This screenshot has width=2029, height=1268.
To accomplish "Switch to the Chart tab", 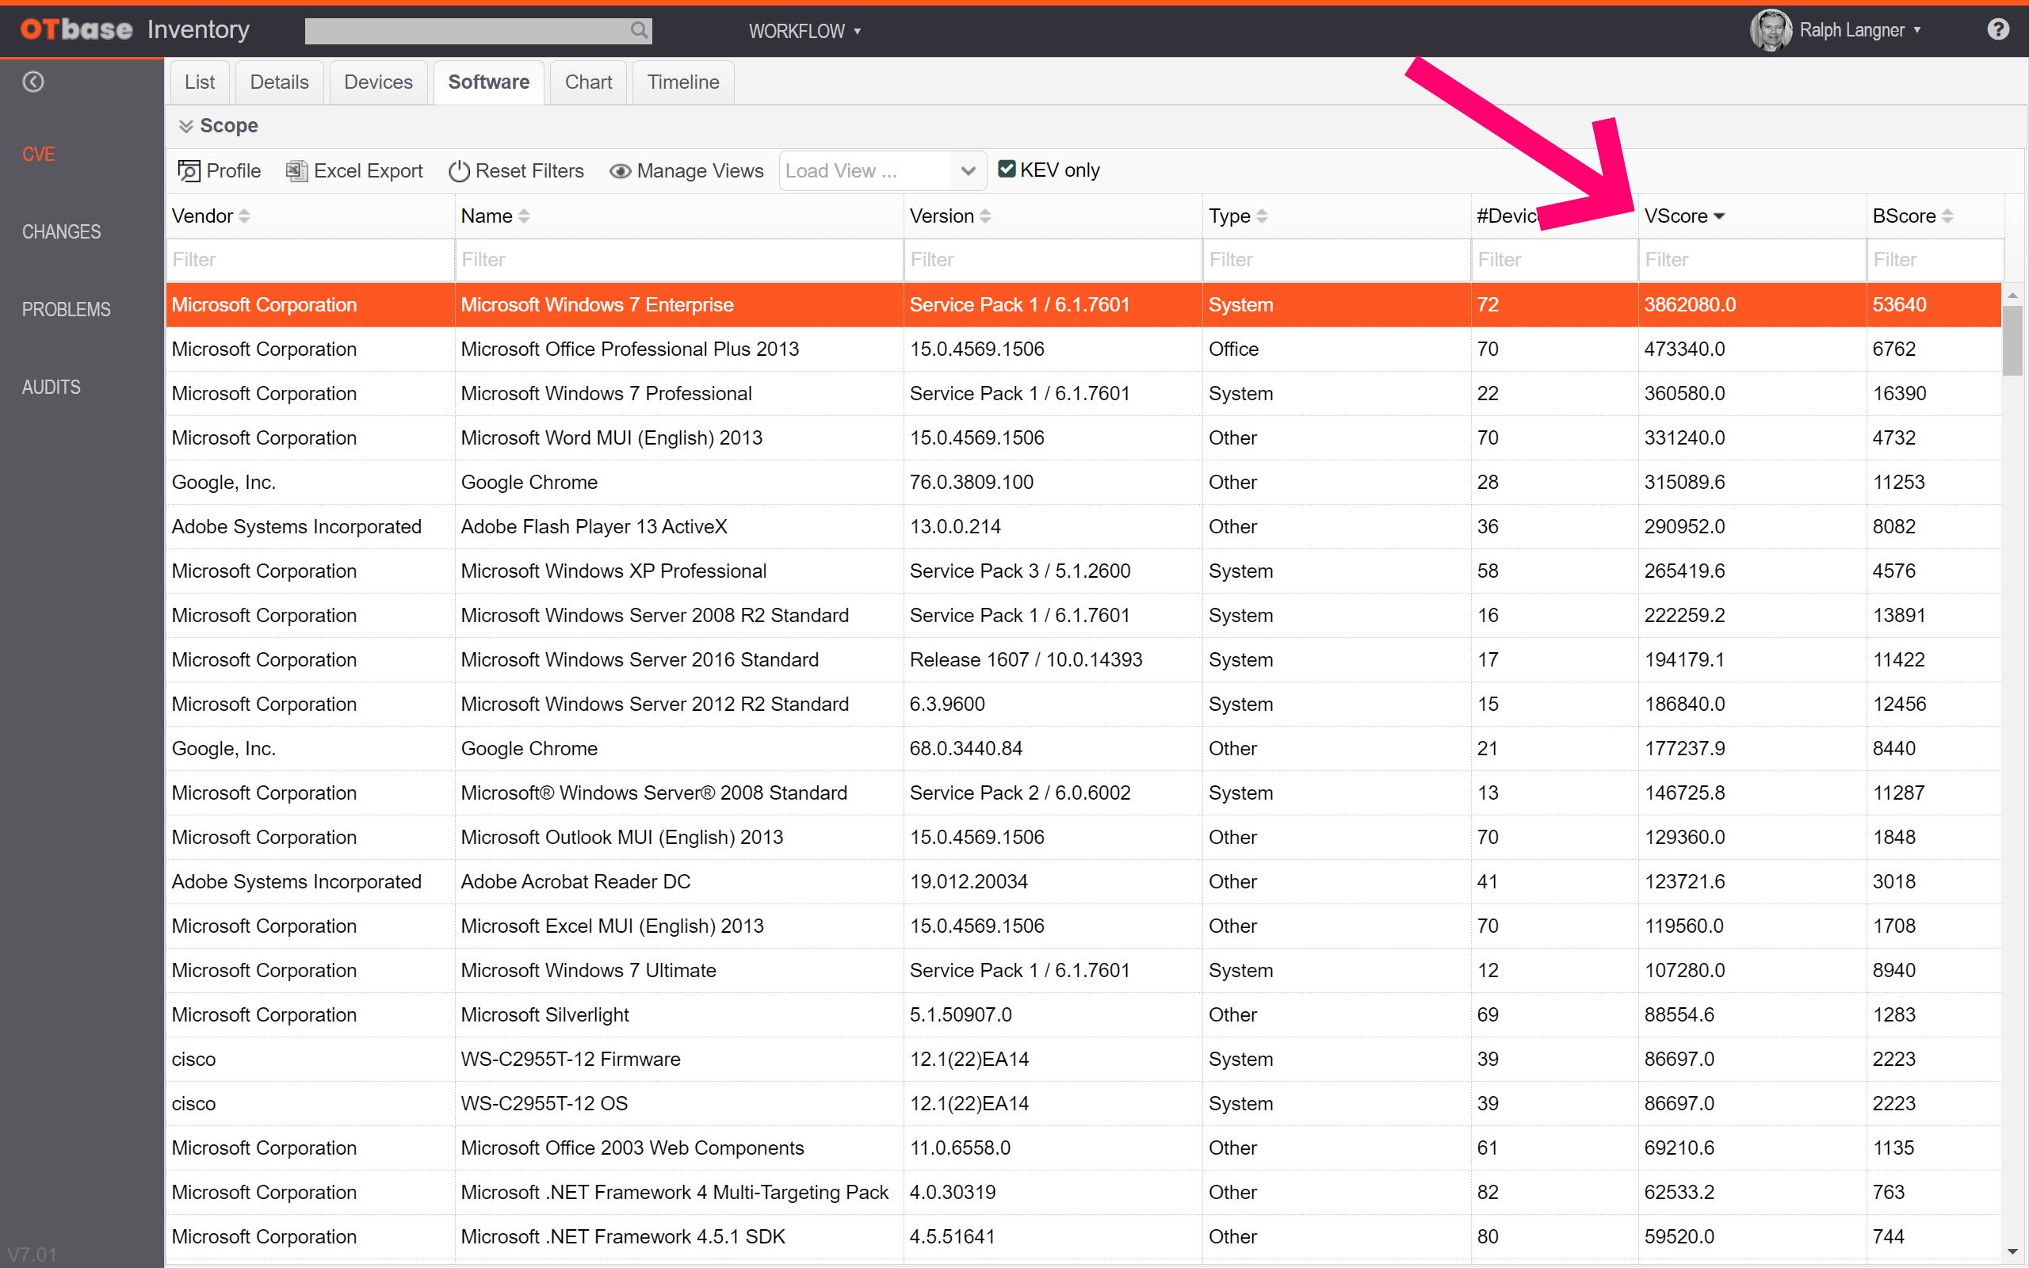I will click(x=589, y=82).
